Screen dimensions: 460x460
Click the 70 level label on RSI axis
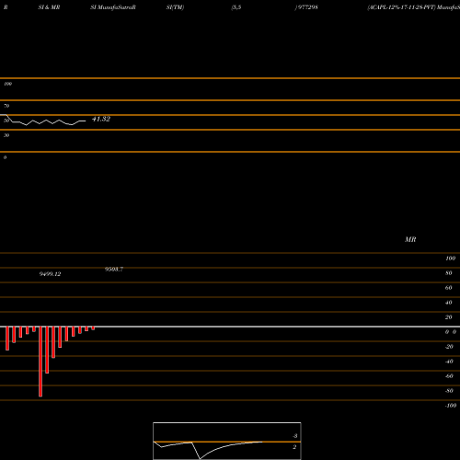pyautogui.click(x=6, y=106)
